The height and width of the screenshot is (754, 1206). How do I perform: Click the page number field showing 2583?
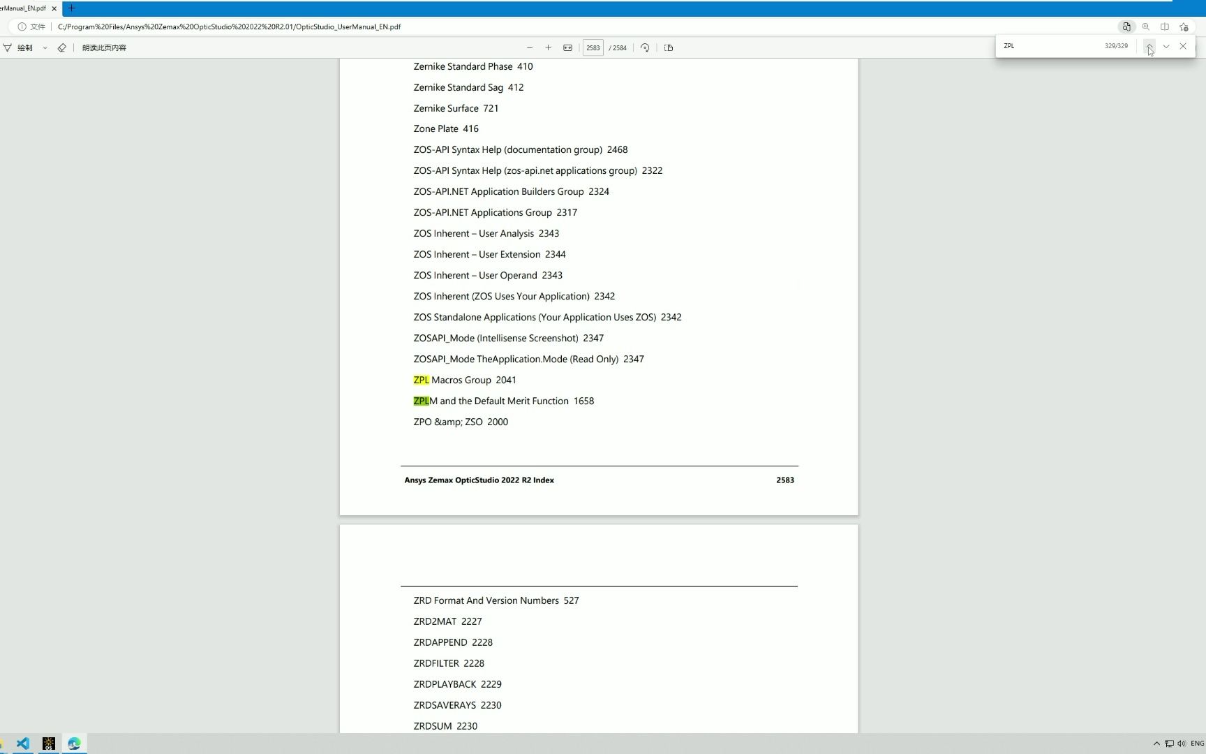coord(593,47)
